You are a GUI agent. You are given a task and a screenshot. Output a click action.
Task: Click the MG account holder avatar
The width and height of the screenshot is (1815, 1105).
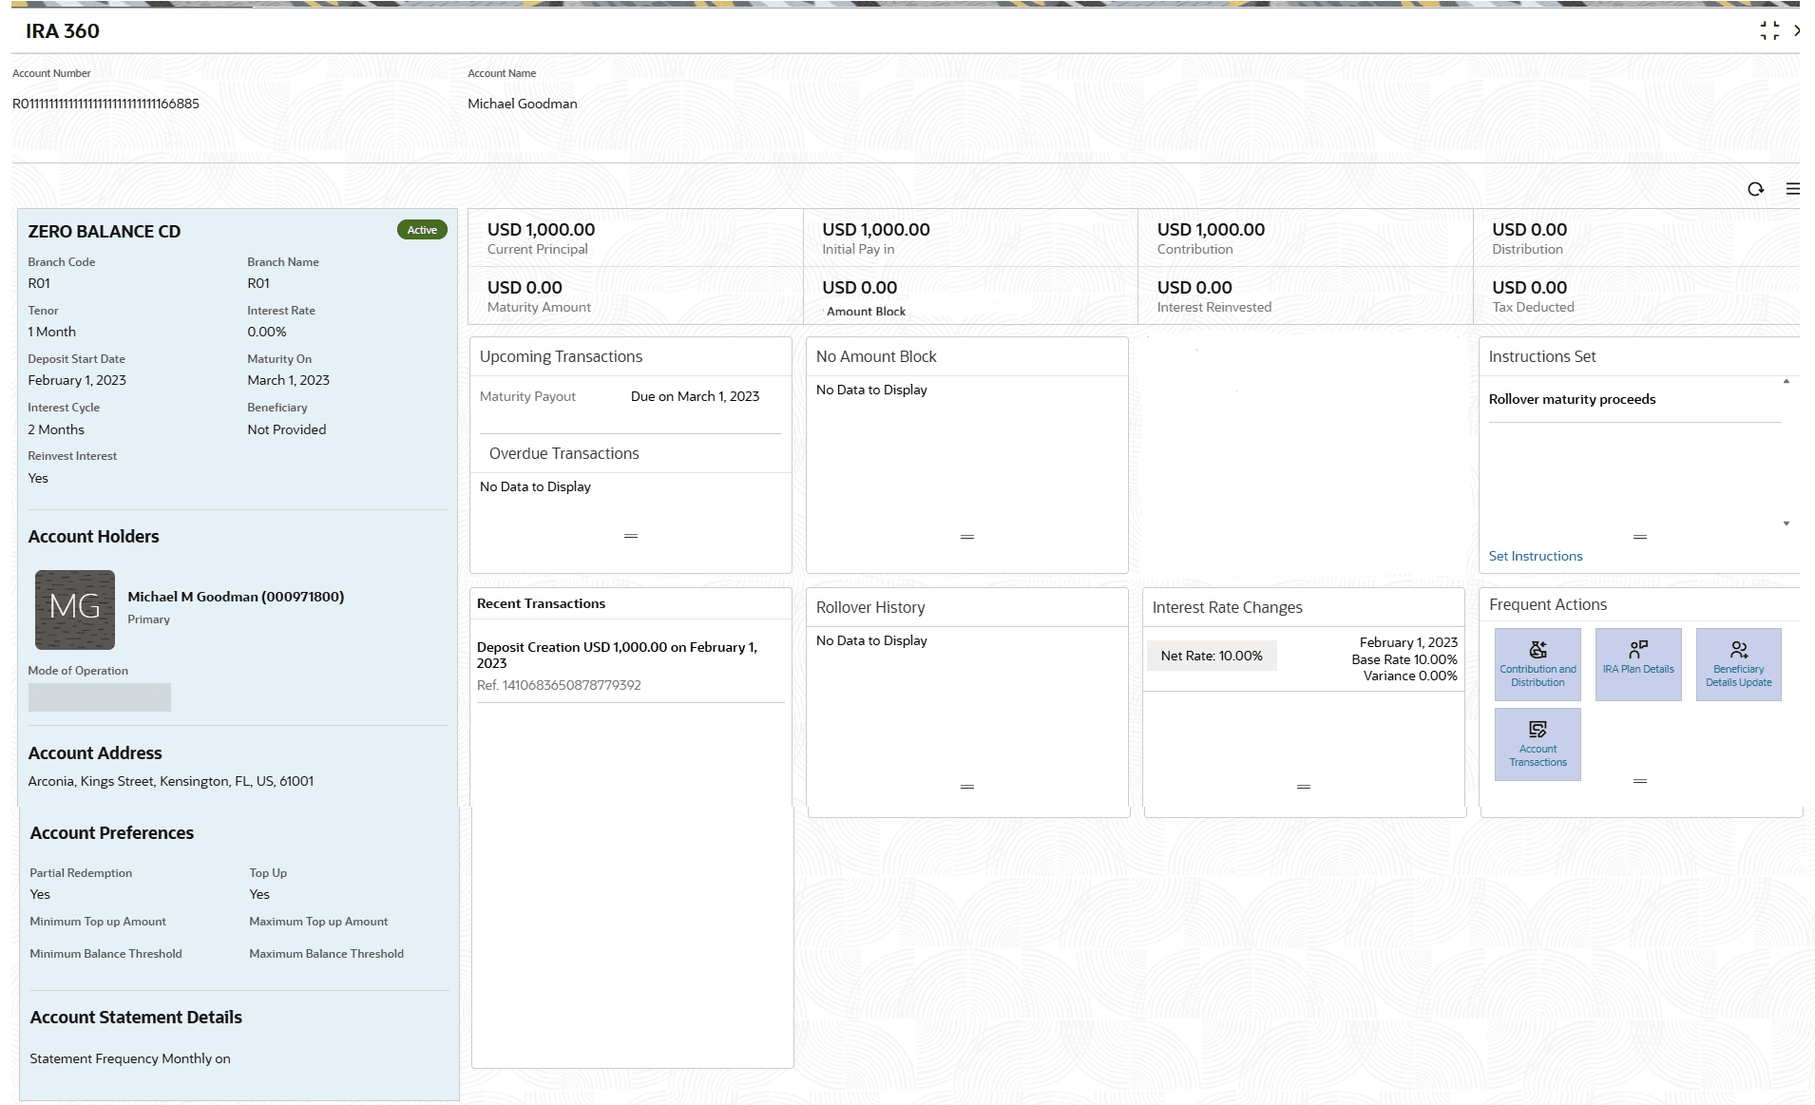coord(75,609)
